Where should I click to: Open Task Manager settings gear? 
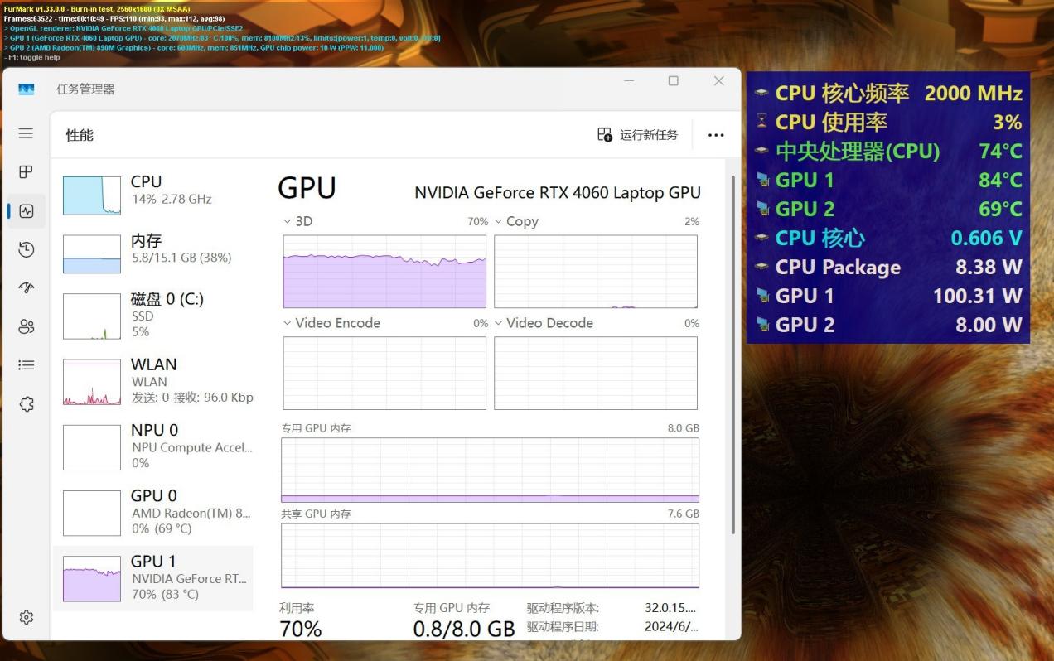26,617
